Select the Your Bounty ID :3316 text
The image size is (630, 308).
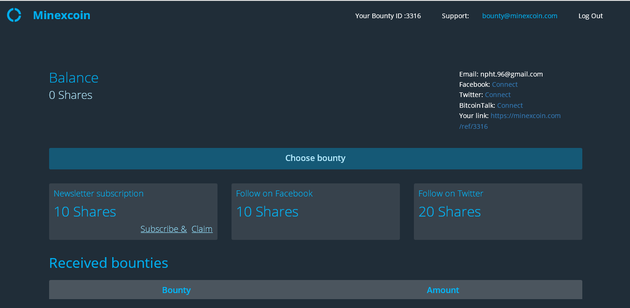pos(388,16)
